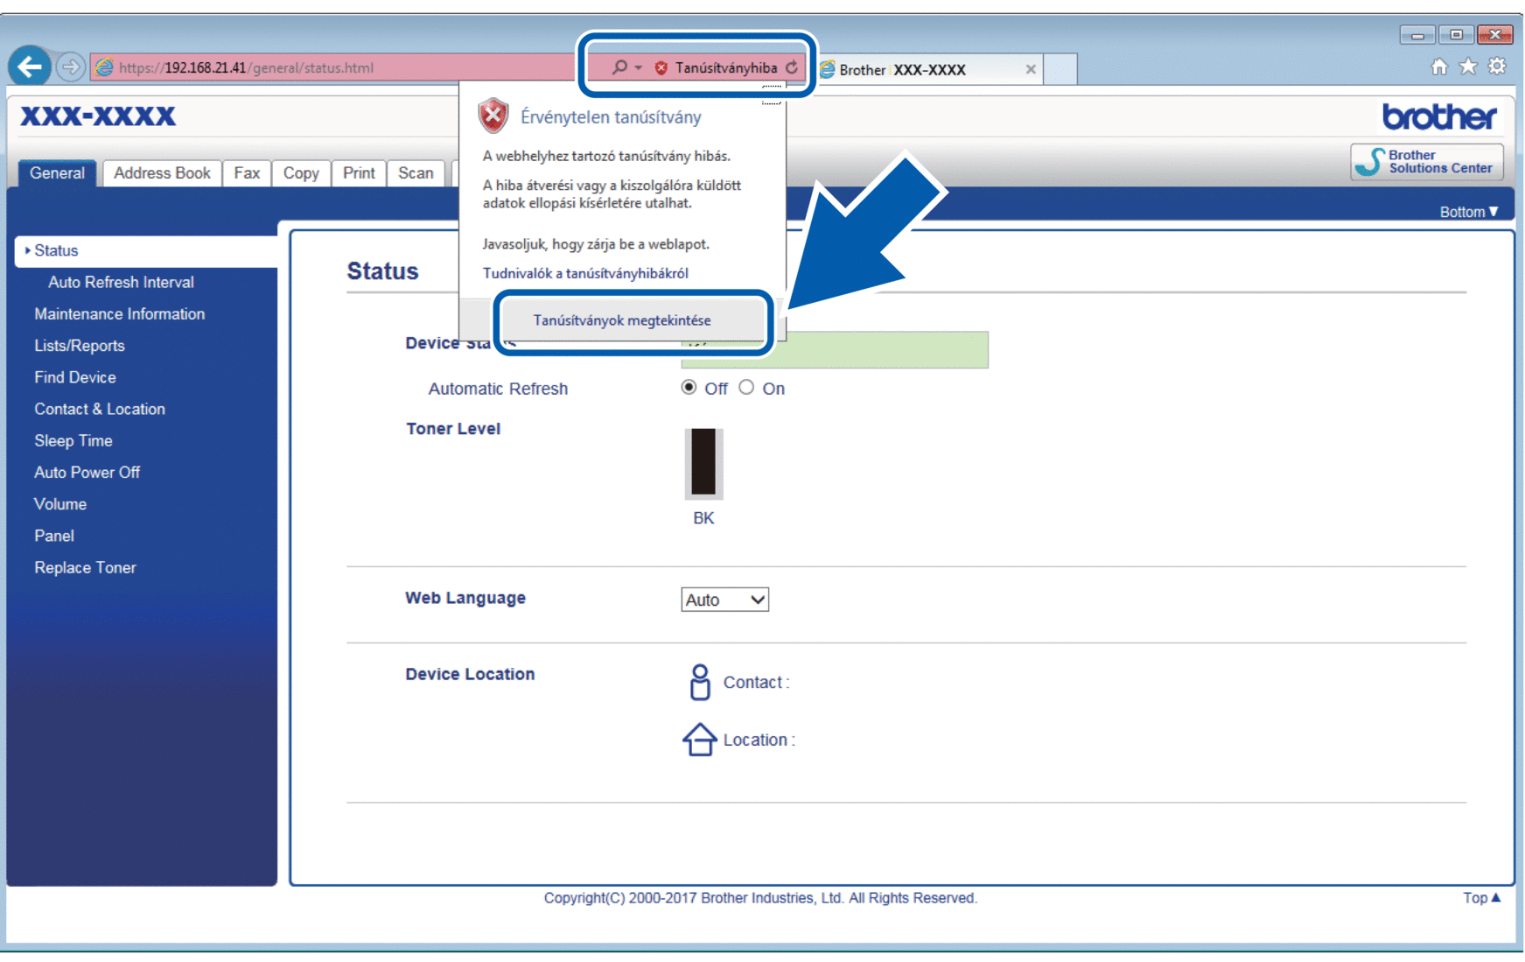Image resolution: width=1525 pixels, height=962 pixels.
Task: Jump to page Top link
Action: 1481,898
